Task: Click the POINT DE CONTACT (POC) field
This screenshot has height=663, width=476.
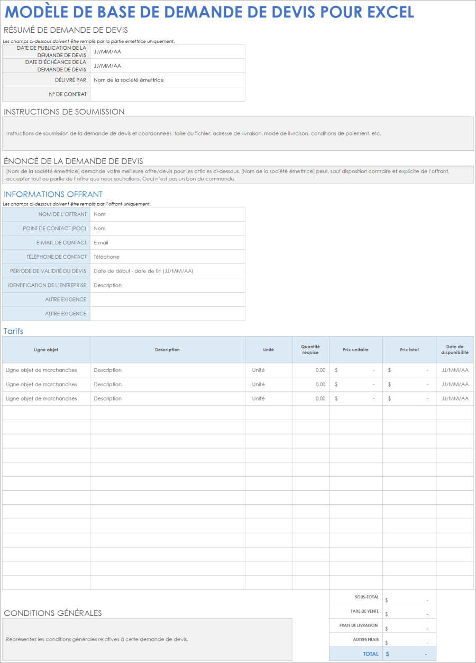Action: pos(167,229)
